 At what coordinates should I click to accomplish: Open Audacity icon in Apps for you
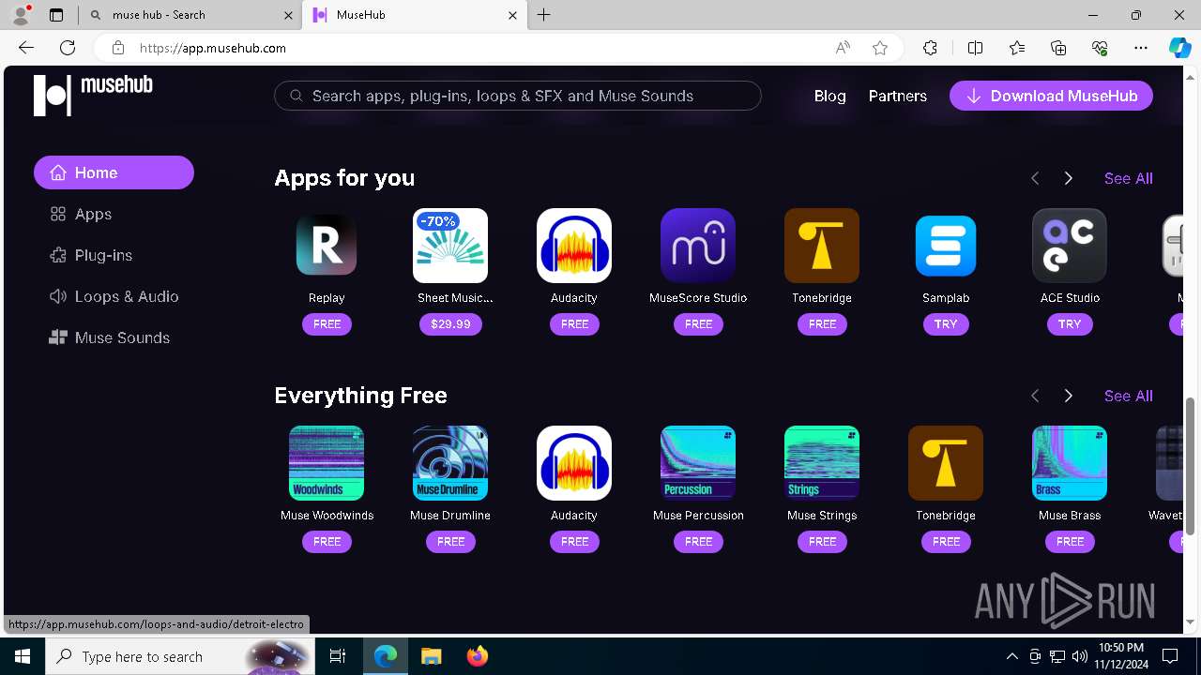[x=574, y=246]
